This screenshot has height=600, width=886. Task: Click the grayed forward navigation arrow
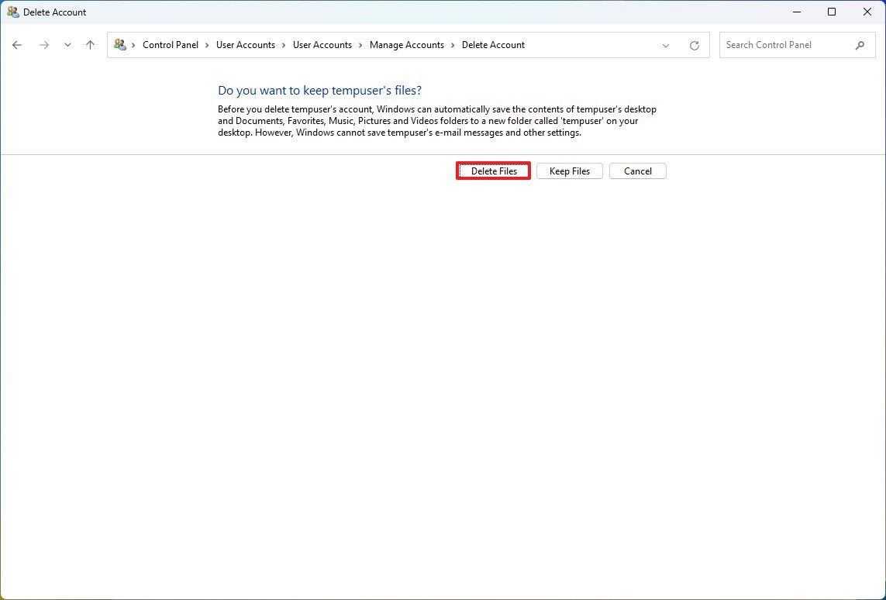click(44, 45)
